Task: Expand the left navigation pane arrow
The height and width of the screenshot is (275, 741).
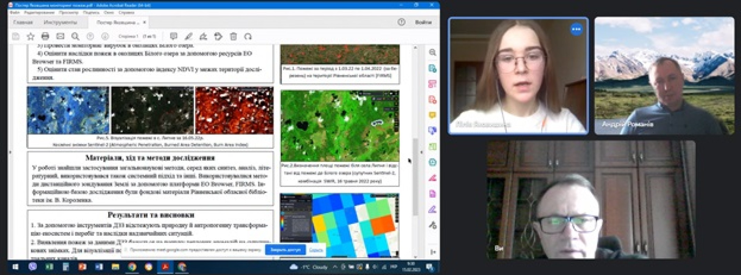Action: tap(10, 152)
